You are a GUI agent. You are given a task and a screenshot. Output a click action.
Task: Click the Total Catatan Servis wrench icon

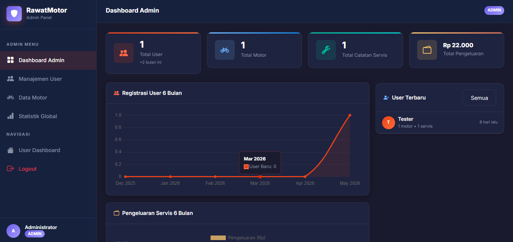tap(326, 50)
